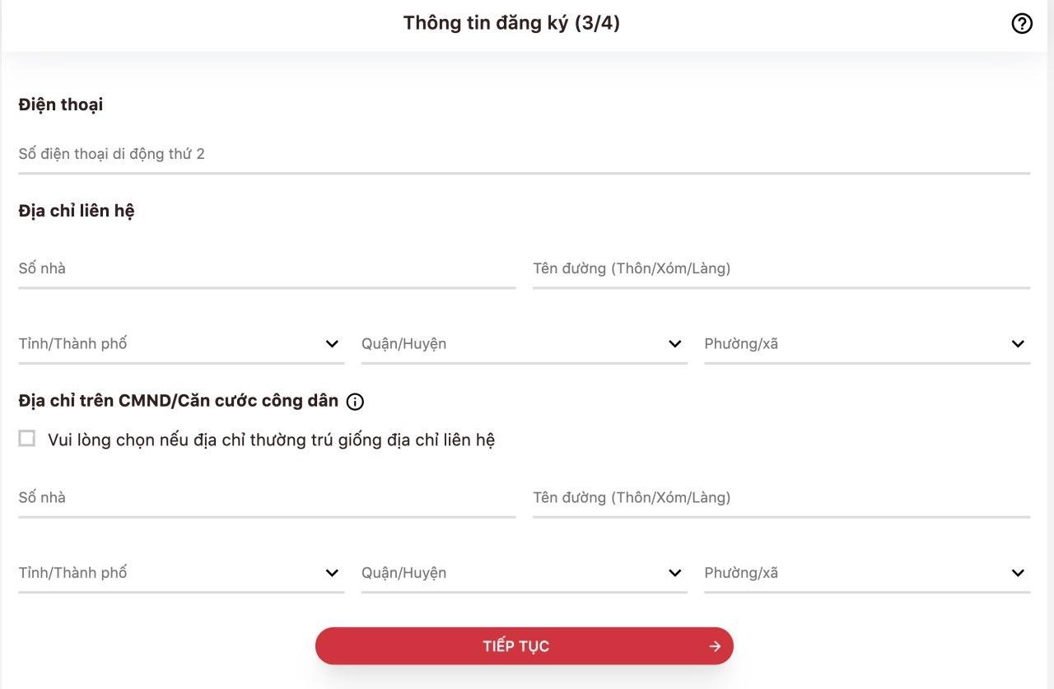
Task: Click chevron of ID address Phường/xã
Action: (1018, 573)
